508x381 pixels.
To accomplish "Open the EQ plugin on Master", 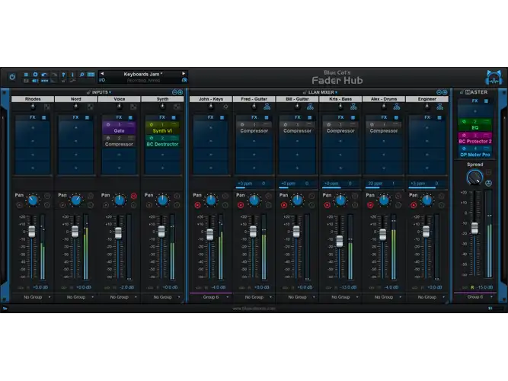I will 475,125.
